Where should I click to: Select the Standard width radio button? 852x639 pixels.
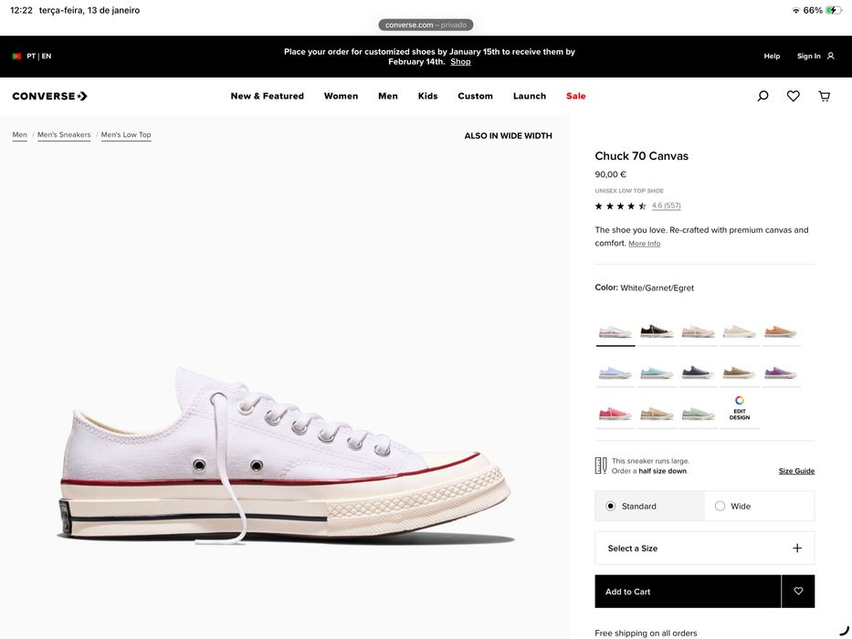(611, 506)
